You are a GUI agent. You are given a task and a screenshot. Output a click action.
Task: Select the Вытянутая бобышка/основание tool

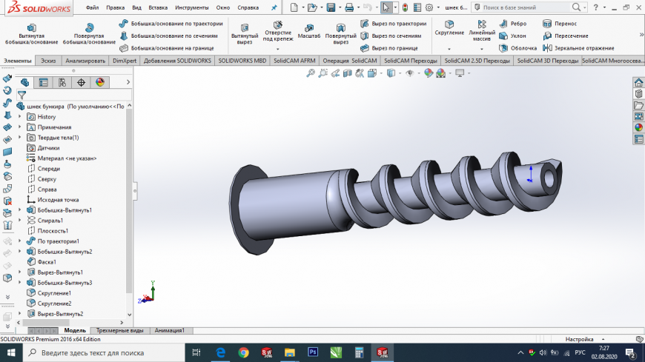tap(30, 33)
